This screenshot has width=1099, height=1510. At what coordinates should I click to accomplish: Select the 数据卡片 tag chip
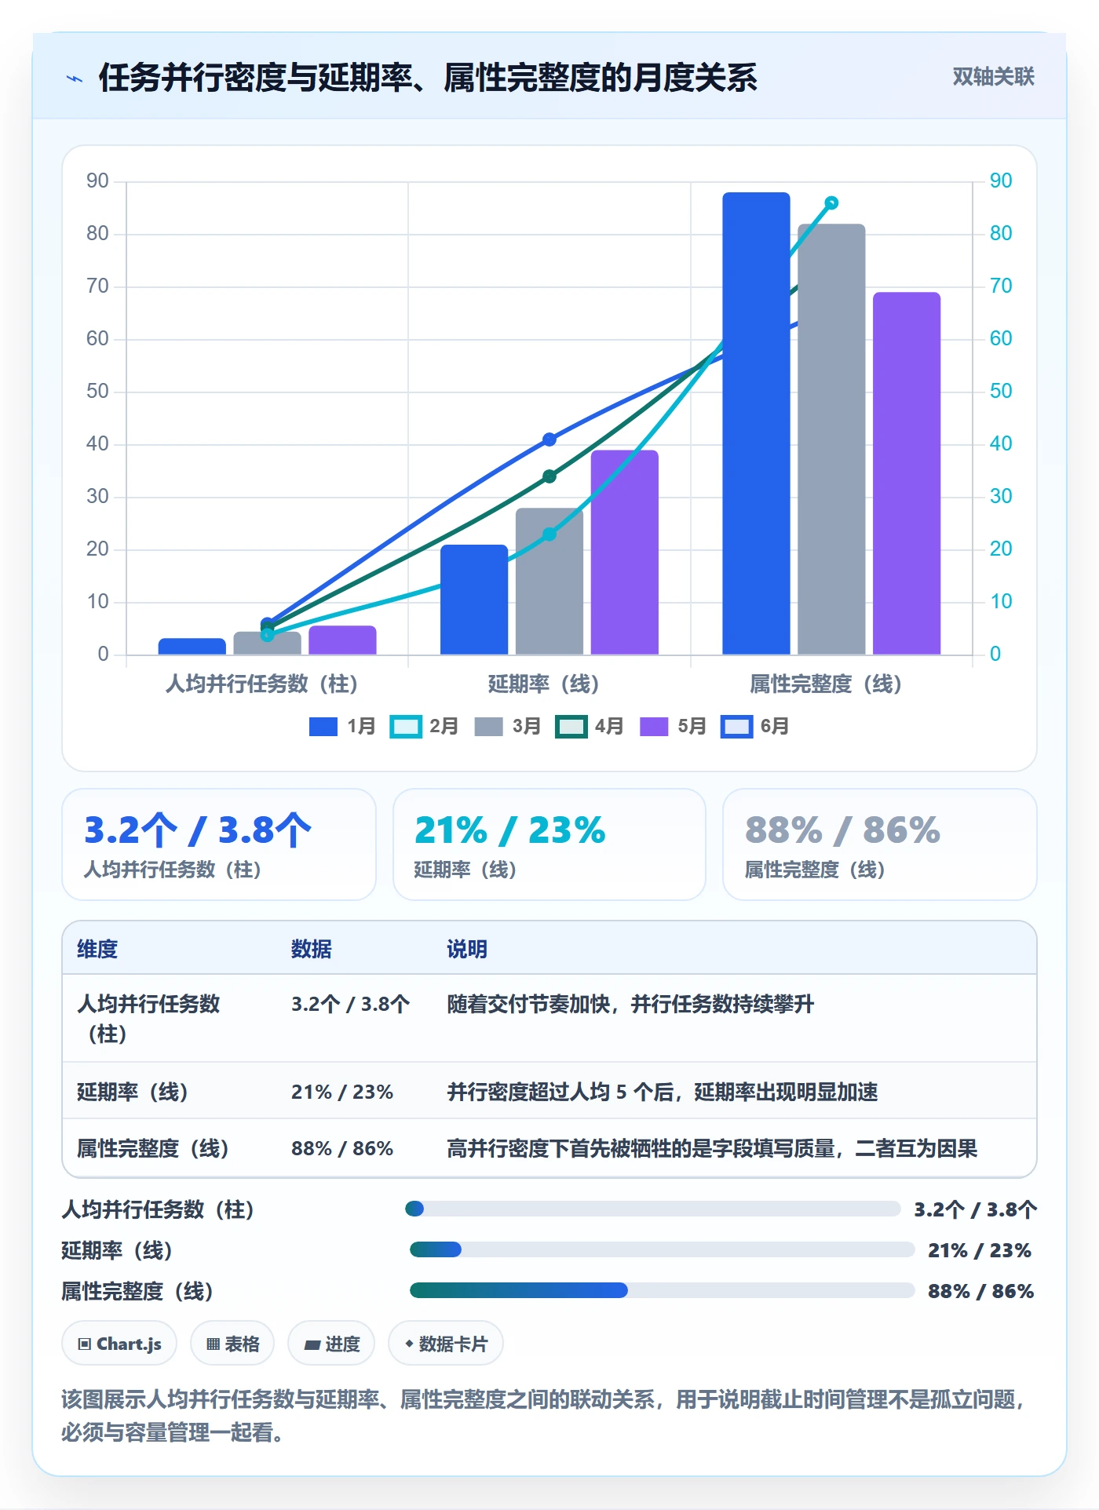point(446,1344)
